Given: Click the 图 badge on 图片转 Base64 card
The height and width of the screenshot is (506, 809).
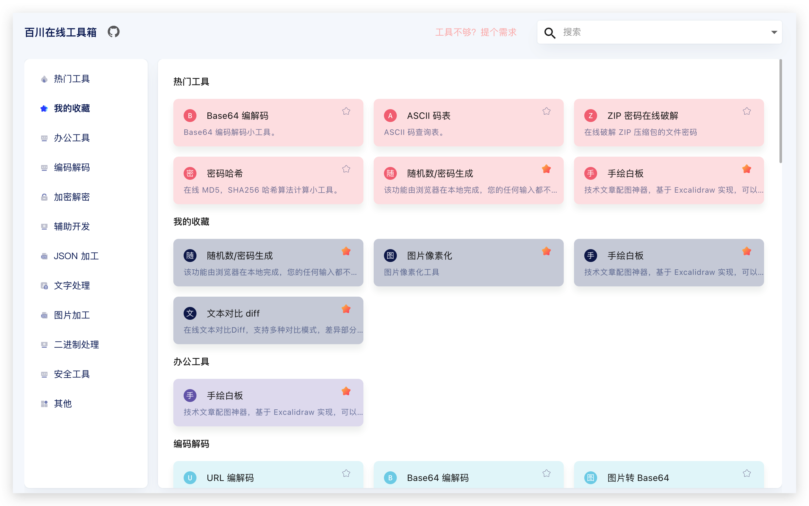Looking at the screenshot, I should tap(591, 477).
